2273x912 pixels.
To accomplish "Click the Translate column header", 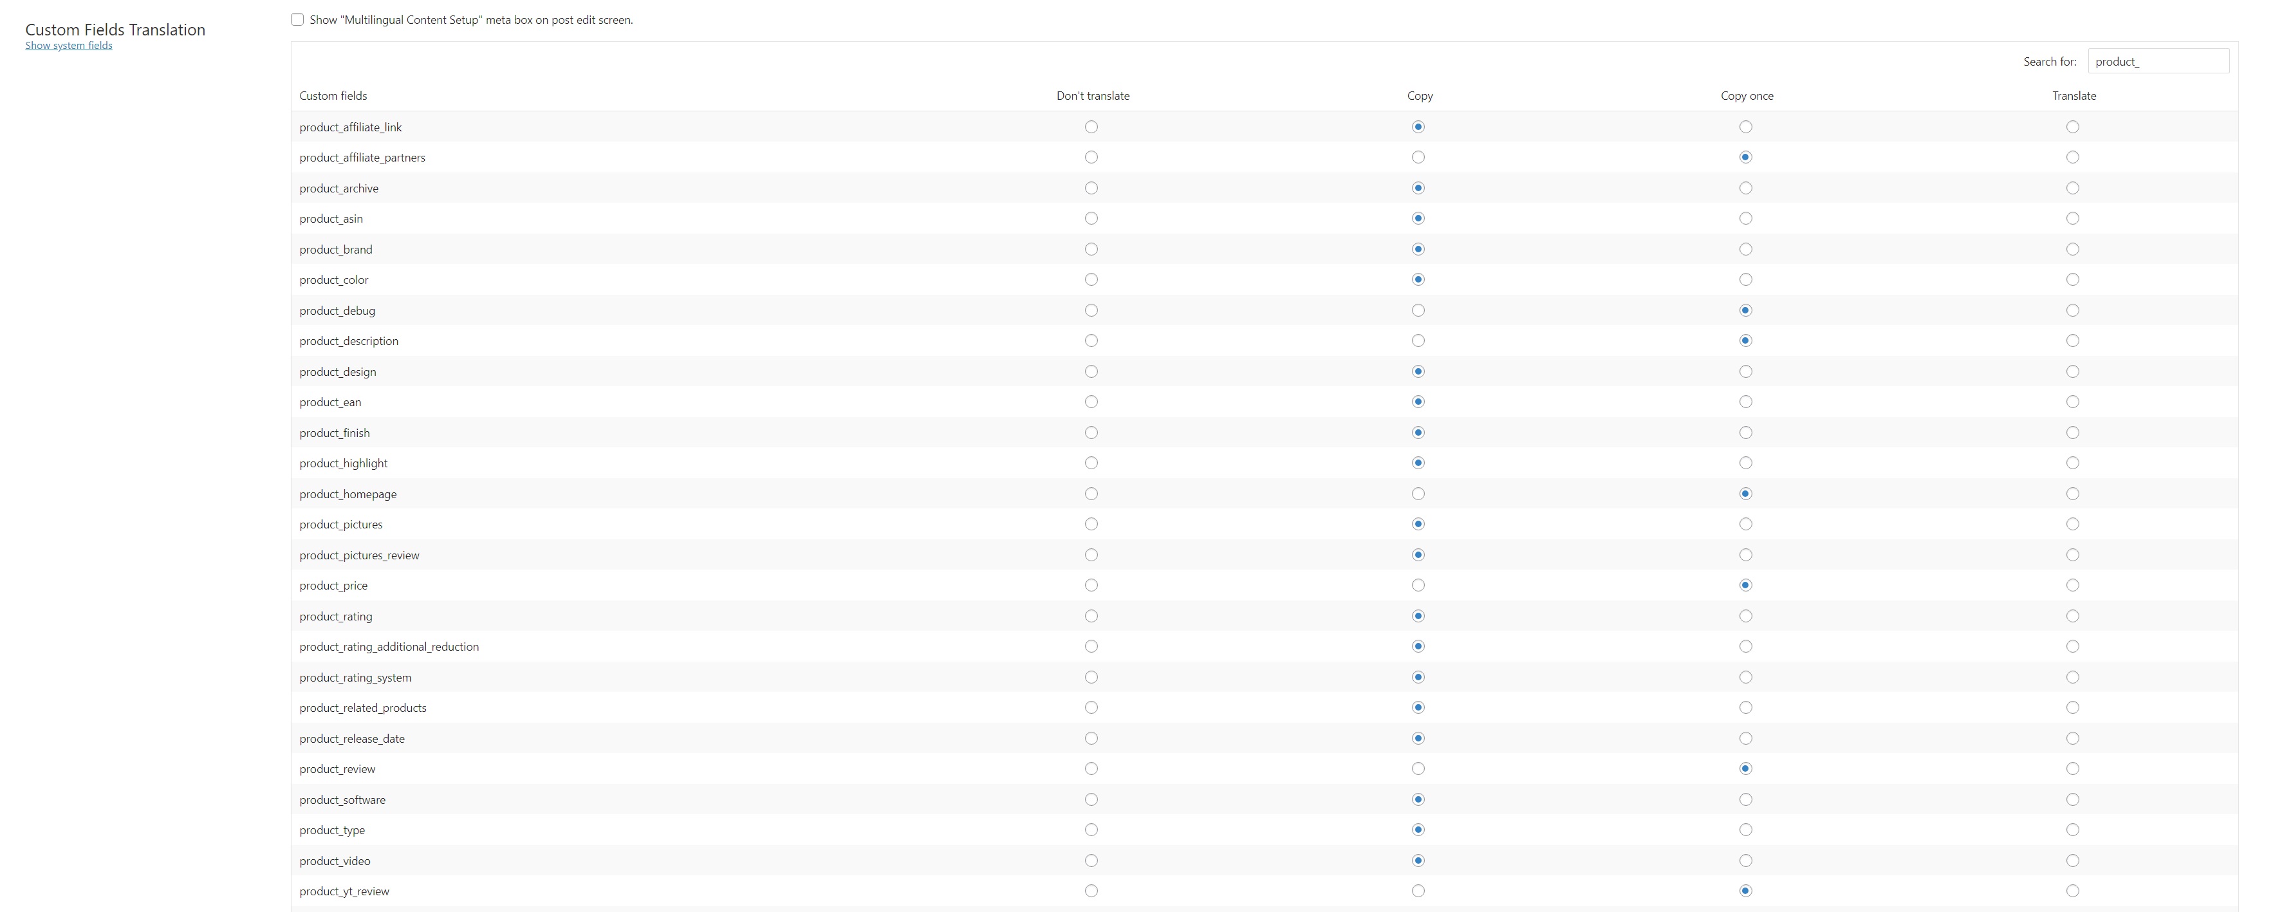I will tap(2074, 95).
